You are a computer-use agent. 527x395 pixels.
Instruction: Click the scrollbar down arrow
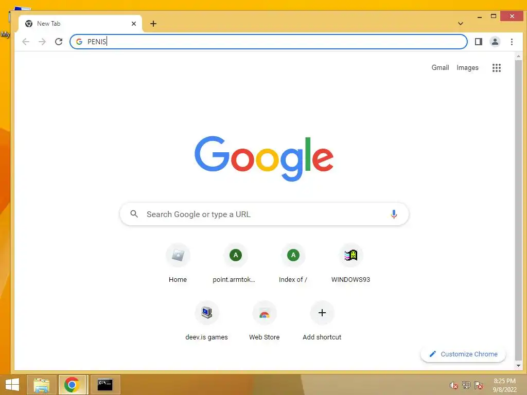518,366
